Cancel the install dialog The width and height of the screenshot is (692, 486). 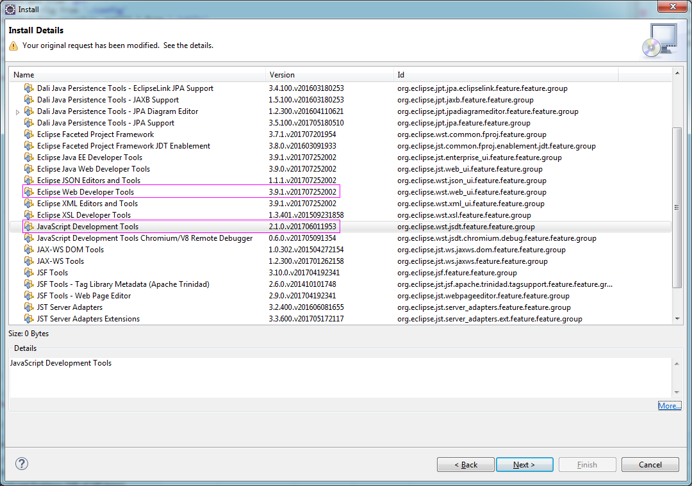click(x=650, y=465)
